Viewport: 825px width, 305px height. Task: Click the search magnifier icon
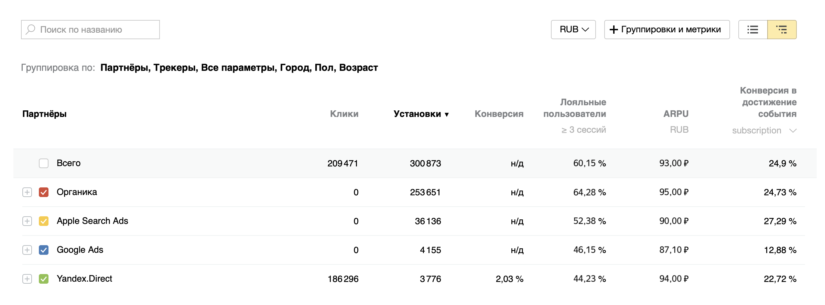point(31,30)
